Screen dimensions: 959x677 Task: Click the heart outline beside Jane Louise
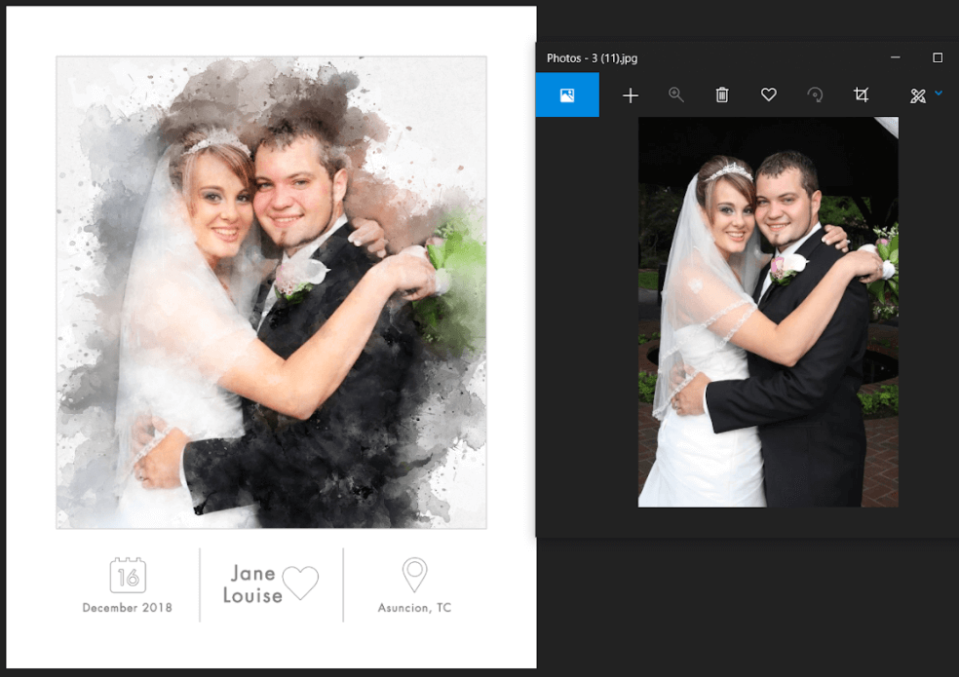pyautogui.click(x=300, y=583)
